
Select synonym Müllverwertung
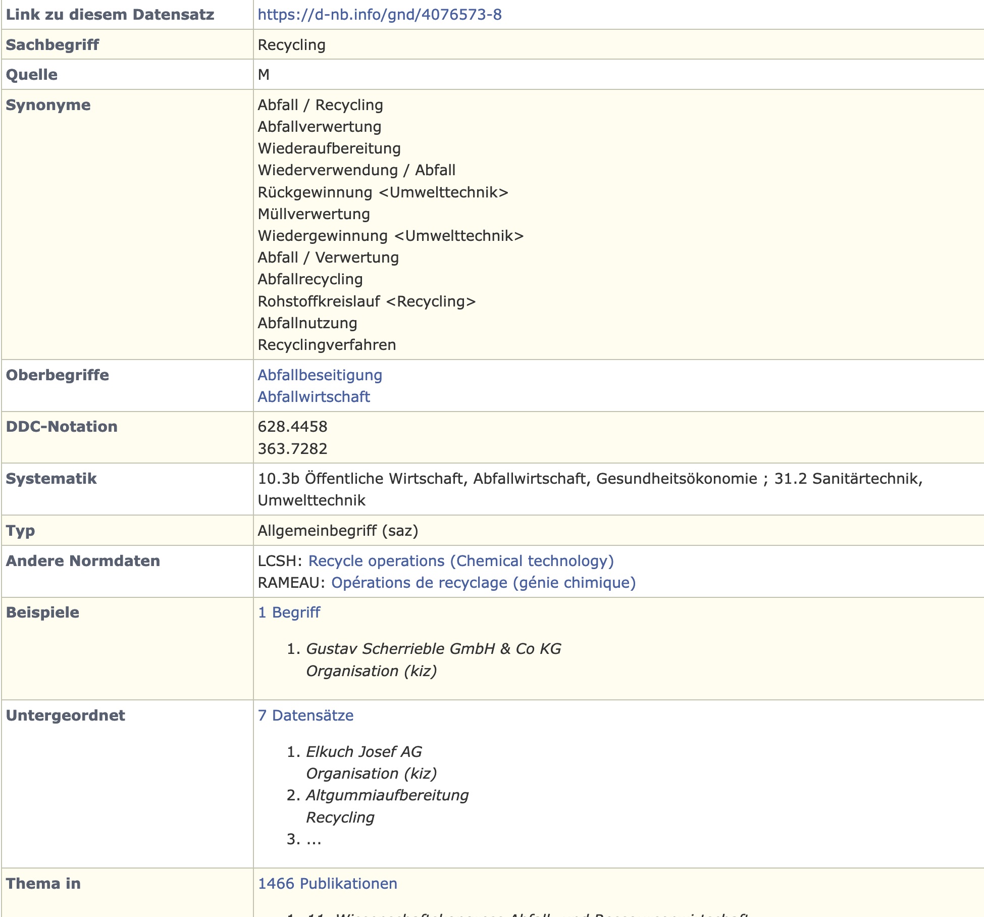coord(314,214)
